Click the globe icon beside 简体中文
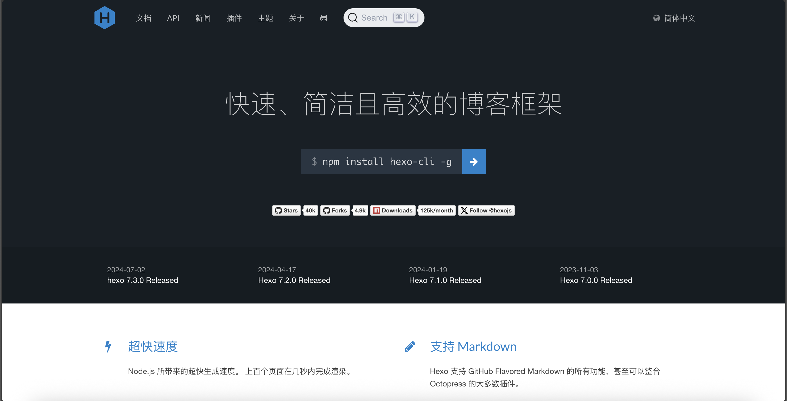Viewport: 787px width, 401px height. [x=656, y=18]
